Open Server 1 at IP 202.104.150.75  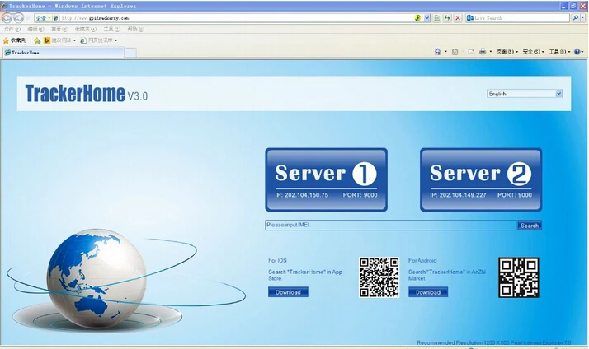[326, 180]
